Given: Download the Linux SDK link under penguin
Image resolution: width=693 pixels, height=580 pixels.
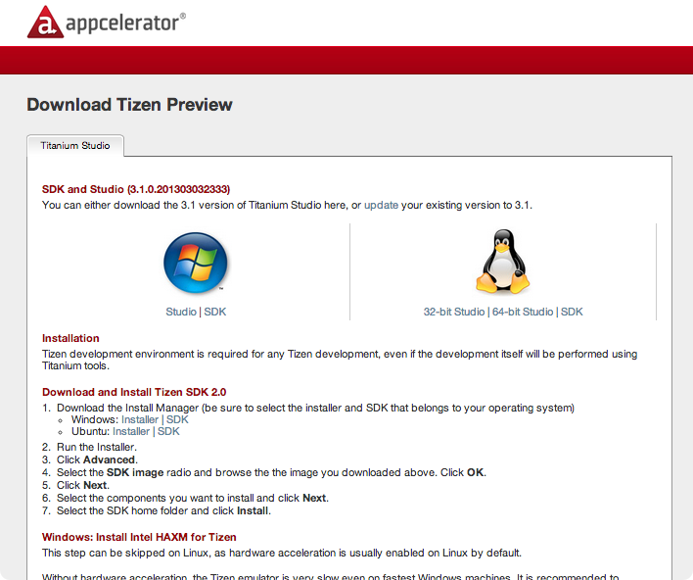Looking at the screenshot, I should [572, 312].
